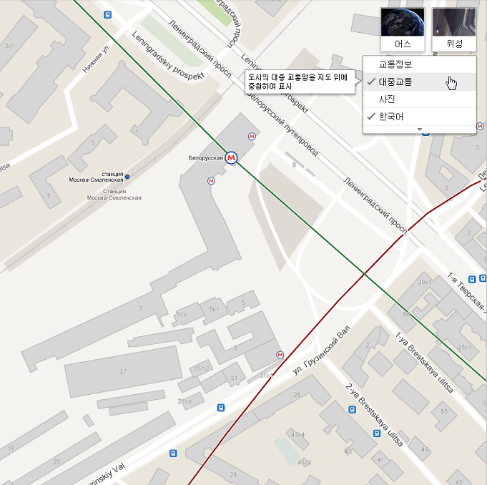Image resolution: width=487 pixels, height=485 pixels.
Task: Click the Белорусская station name label
Action: tap(206, 158)
